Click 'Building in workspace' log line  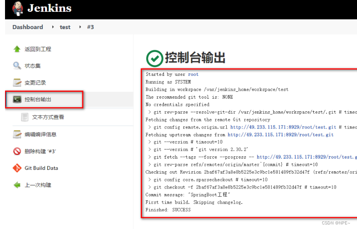pos(217,90)
